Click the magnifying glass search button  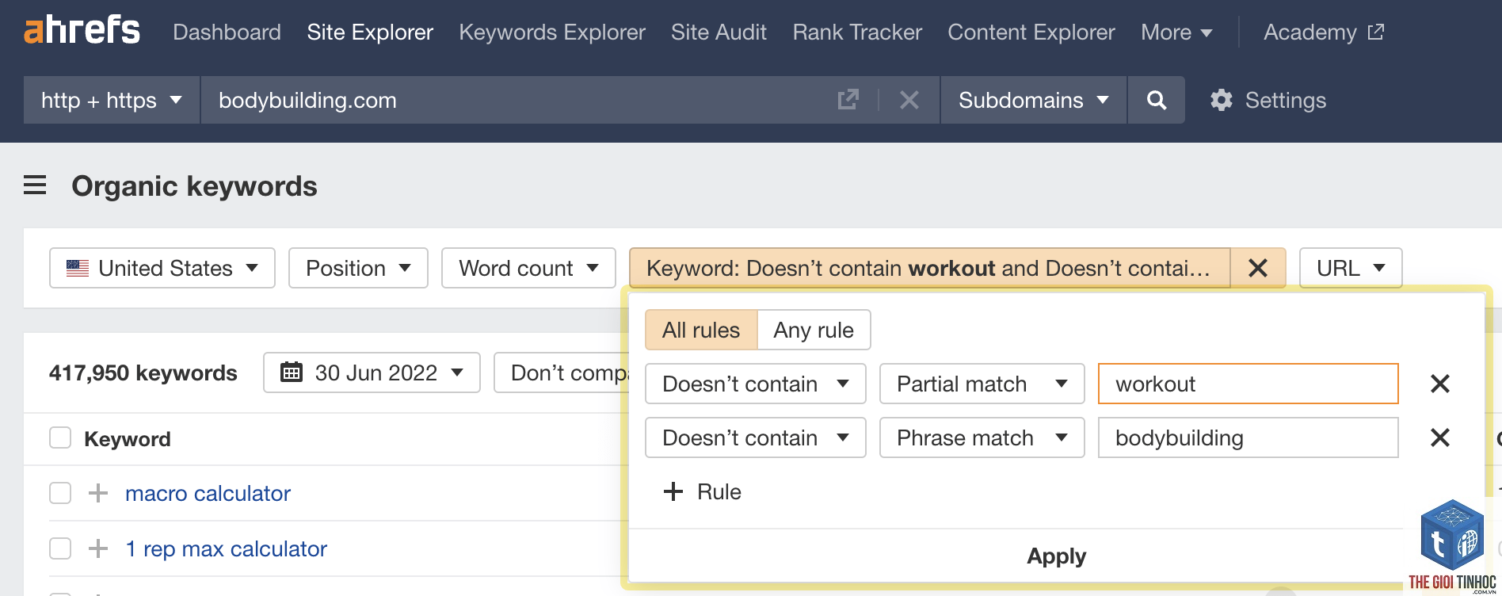pos(1157,100)
